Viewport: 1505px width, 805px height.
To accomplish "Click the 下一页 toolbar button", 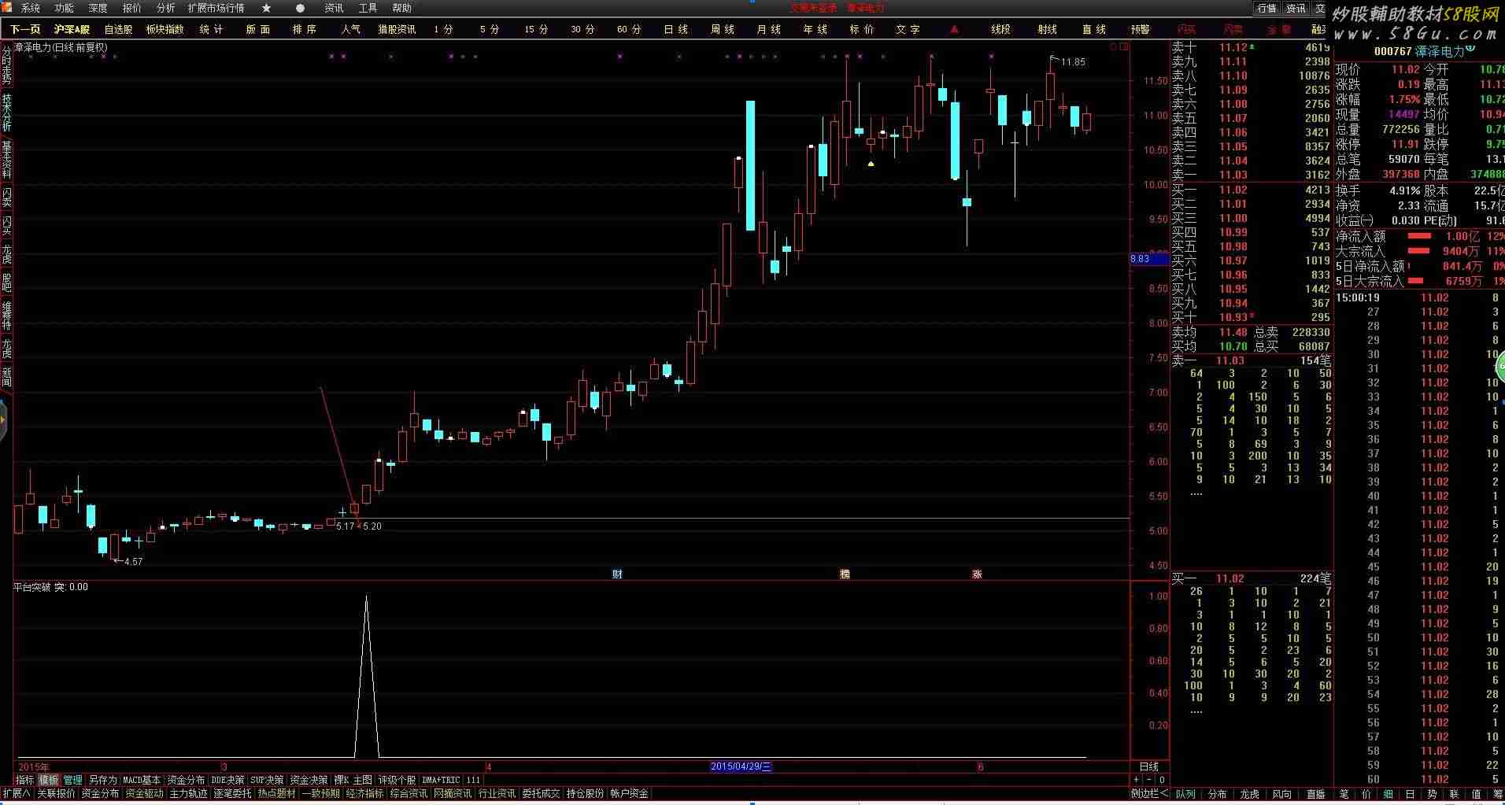I will [25, 29].
